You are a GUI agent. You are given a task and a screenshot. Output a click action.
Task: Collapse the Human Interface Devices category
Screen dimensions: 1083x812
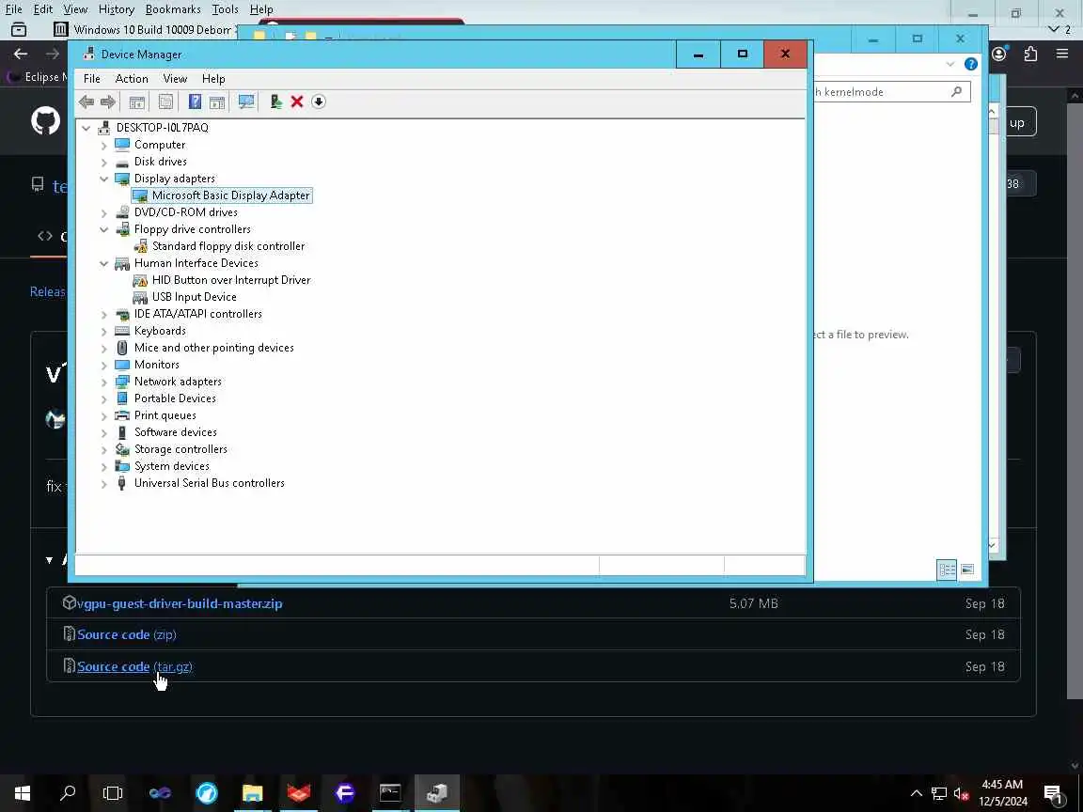click(103, 263)
